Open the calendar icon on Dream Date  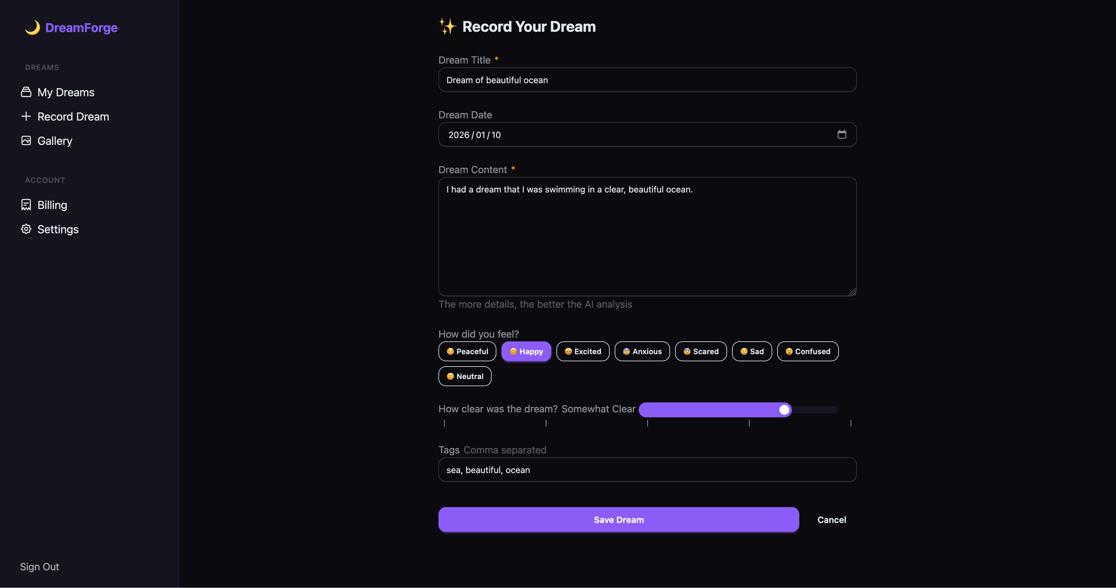pyautogui.click(x=842, y=134)
